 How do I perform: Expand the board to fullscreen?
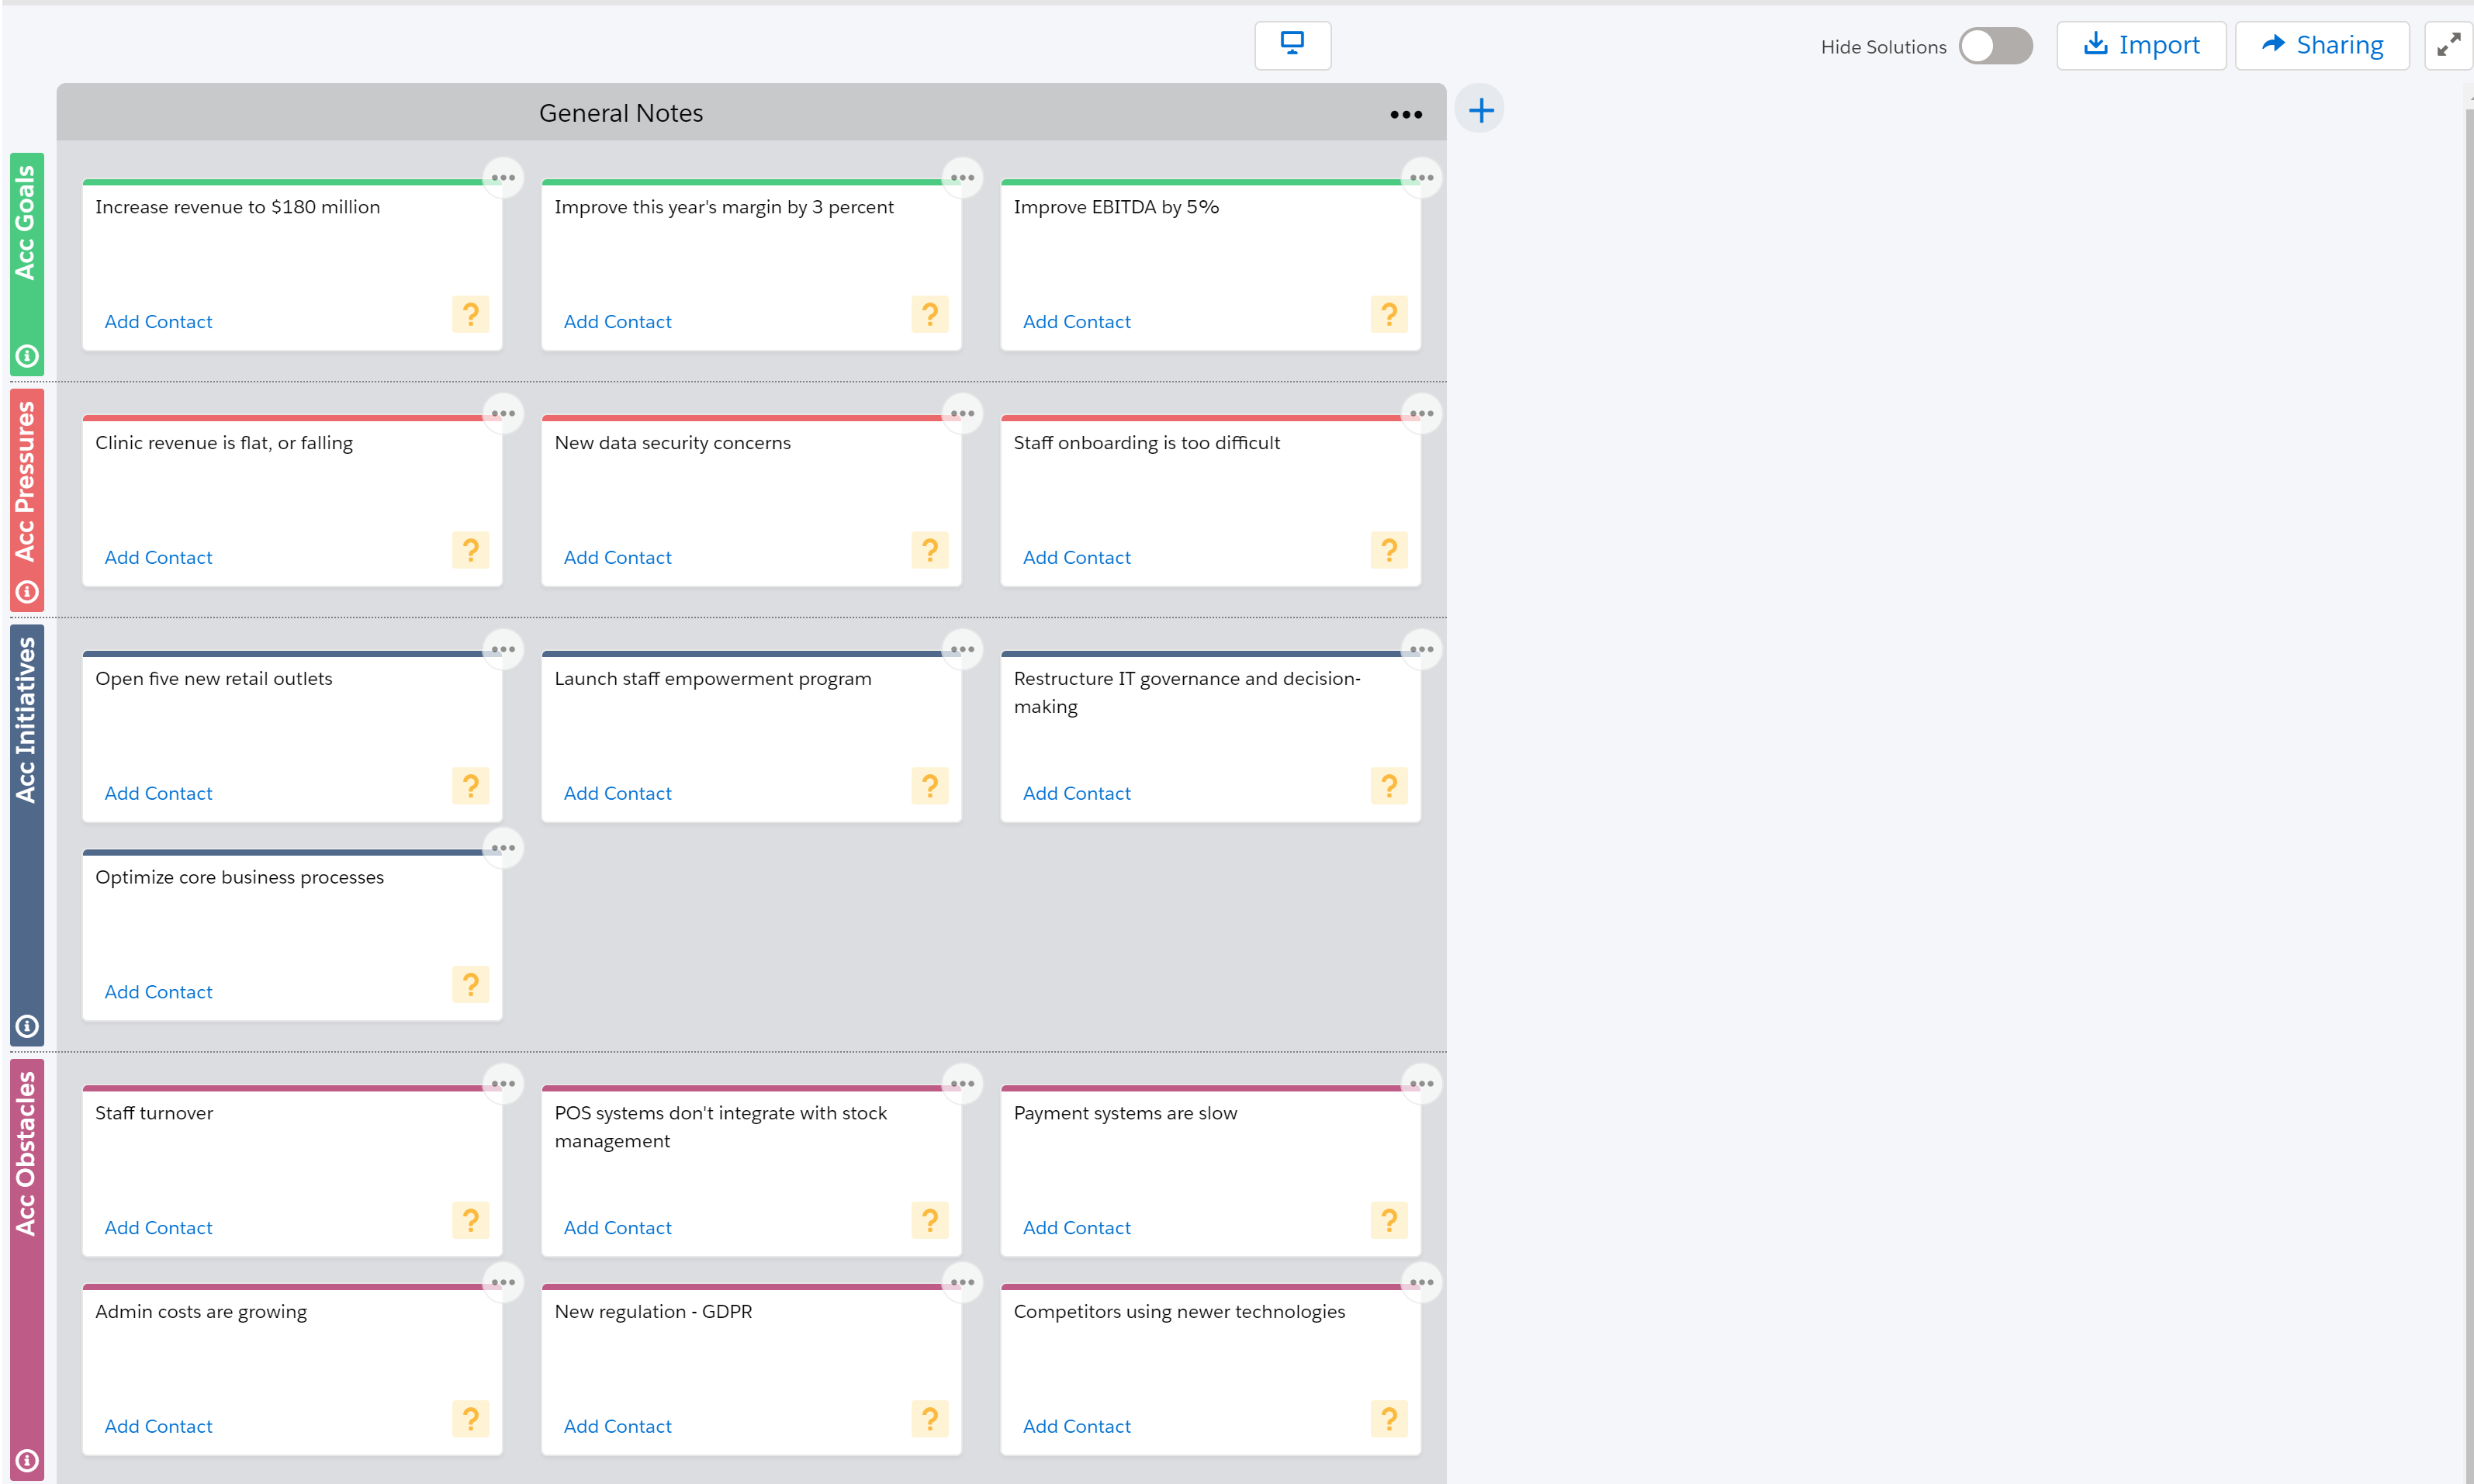[x=2449, y=45]
